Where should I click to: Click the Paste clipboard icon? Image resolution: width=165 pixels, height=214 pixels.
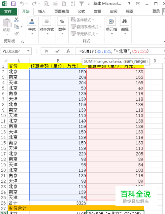(x=7, y=22)
